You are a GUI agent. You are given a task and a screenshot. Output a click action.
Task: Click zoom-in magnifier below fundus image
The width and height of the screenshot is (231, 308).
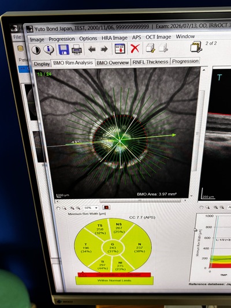click(72, 208)
